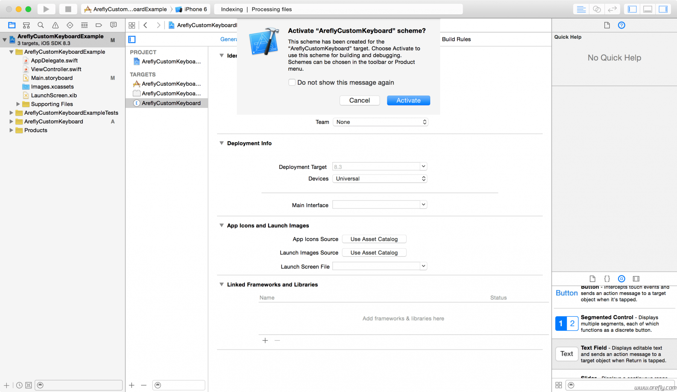Collapse App Icons and Launch Images section
Image resolution: width=677 pixels, height=392 pixels.
click(x=222, y=225)
